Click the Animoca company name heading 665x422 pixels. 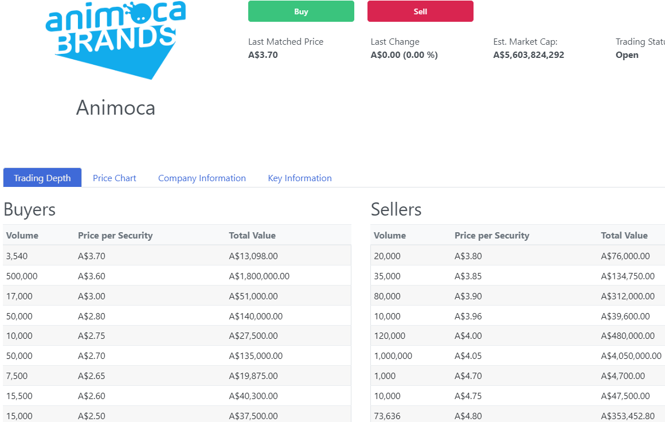click(x=116, y=108)
